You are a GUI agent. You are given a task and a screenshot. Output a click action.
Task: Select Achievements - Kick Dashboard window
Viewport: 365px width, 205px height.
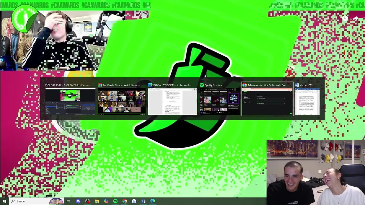(267, 99)
